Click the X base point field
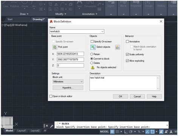Image resolution: width=179 pixels, height=136 pixels. (x=70, y=54)
